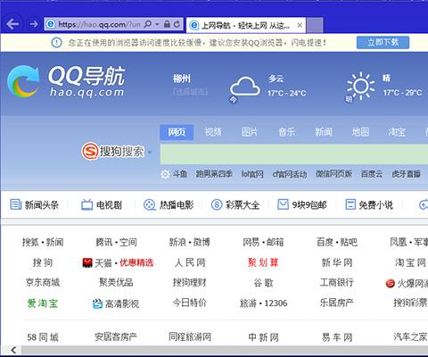This screenshot has height=357, width=428.
Task: Close the 上网导航 browser tab
Action: [300, 26]
